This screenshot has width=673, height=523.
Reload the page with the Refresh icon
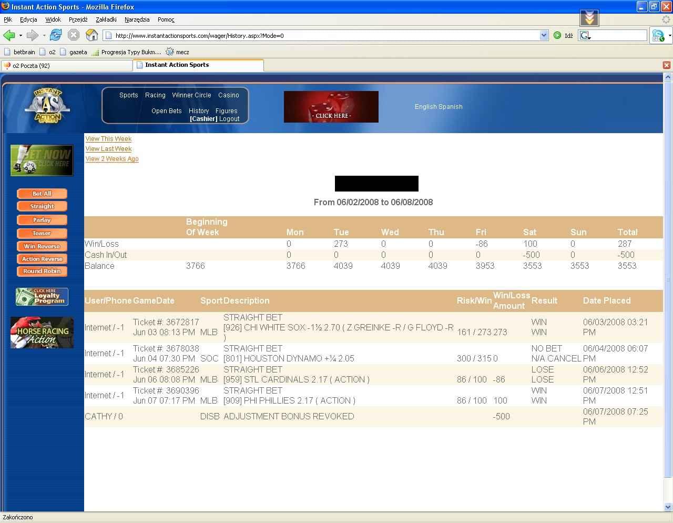click(56, 35)
